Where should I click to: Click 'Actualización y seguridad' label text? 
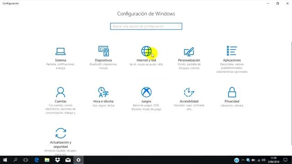tap(61, 144)
